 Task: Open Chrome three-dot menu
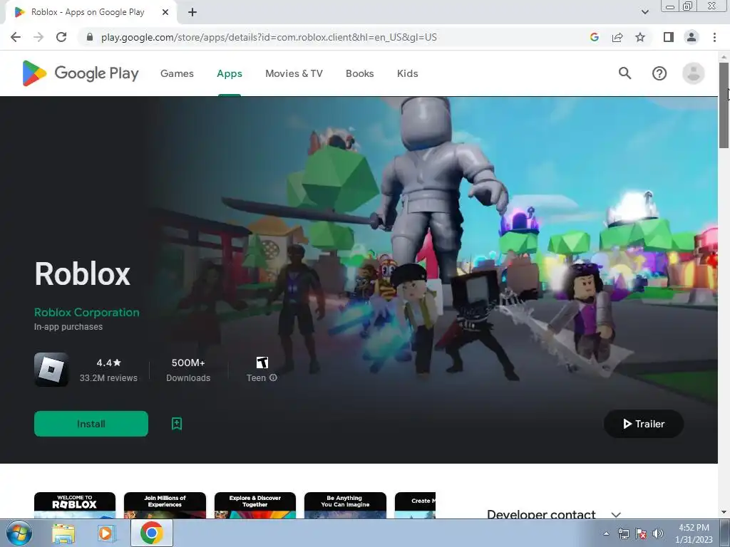(714, 37)
